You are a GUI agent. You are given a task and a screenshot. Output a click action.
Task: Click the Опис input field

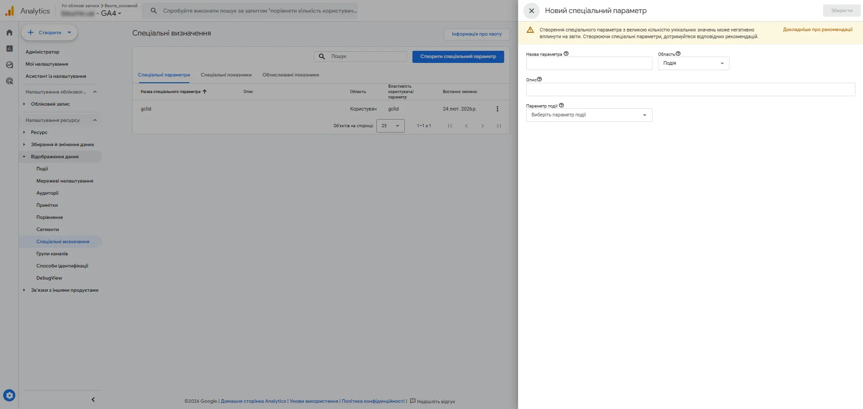click(x=690, y=89)
